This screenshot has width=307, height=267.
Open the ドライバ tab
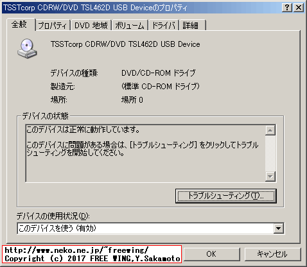[x=164, y=26]
